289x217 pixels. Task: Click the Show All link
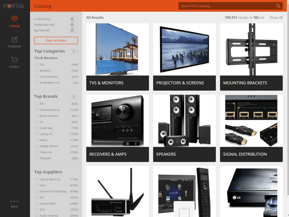coord(276,18)
